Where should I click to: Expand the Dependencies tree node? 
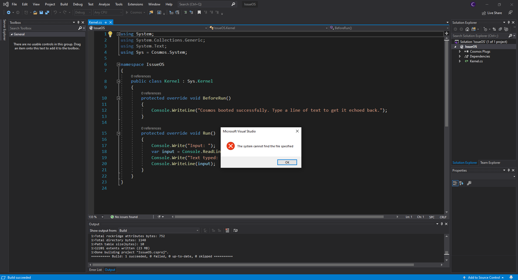(460, 56)
